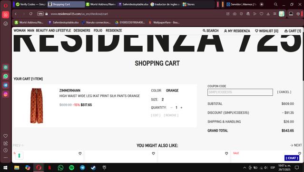
Task: Open Opera menu logo
Action: [6, 5]
